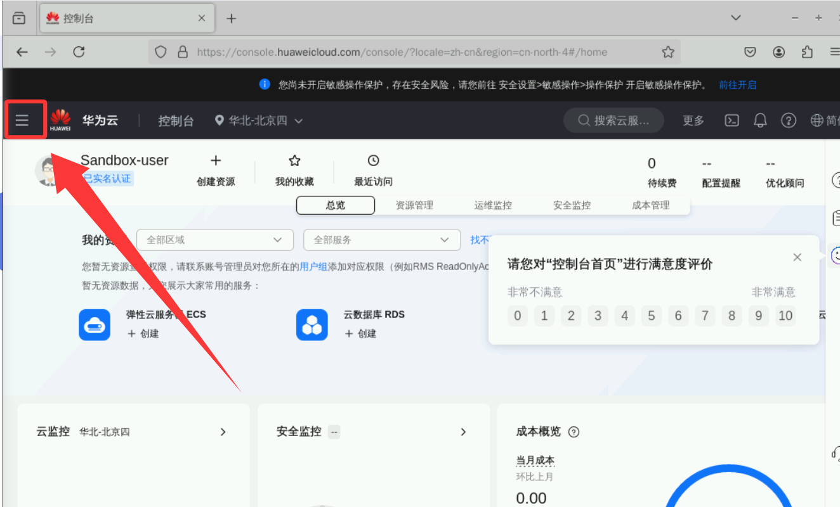Rate satisfaction score 7
Image resolution: width=840 pixels, height=507 pixels.
(705, 316)
